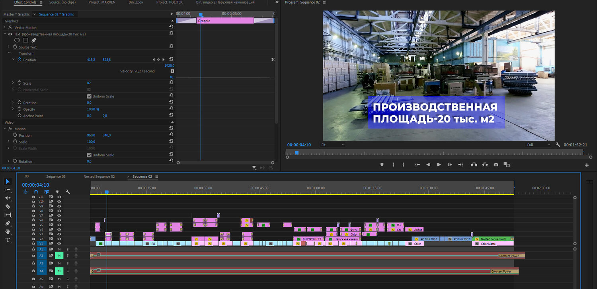The image size is (597, 289).
Task: Go to Out point
Action: pyautogui.click(x=460, y=165)
